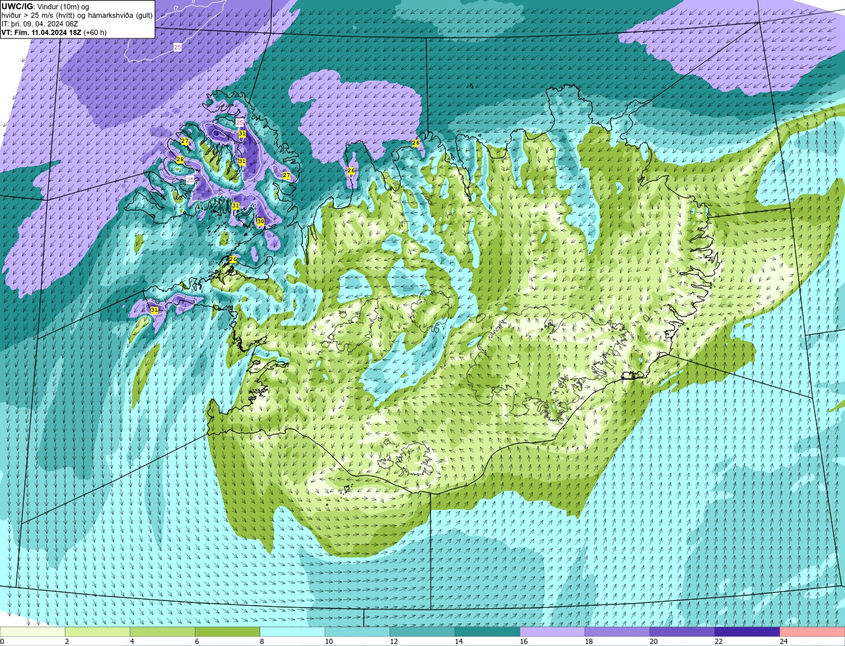
Task: Click the legend scale value "22"
Action: click(718, 641)
